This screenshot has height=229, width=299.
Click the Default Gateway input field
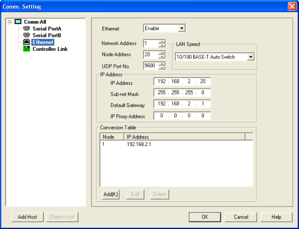coord(182,104)
